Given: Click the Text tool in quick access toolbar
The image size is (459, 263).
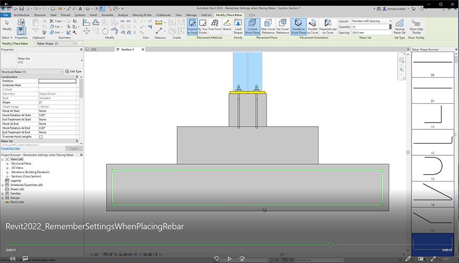Looking at the screenshot, I should (x=80, y=9).
